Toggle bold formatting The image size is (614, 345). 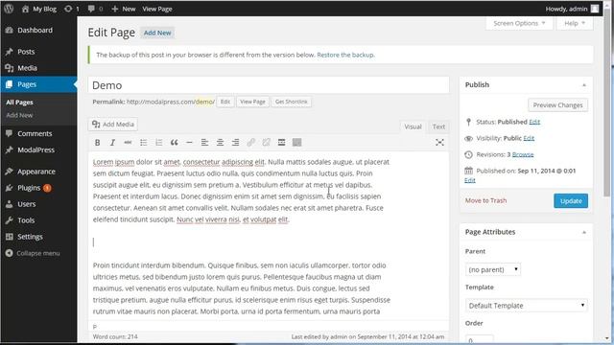(98, 143)
